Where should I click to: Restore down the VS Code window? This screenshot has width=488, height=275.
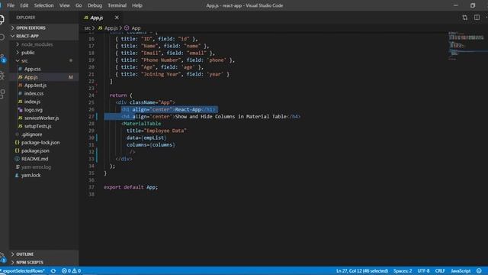(x=473, y=5)
